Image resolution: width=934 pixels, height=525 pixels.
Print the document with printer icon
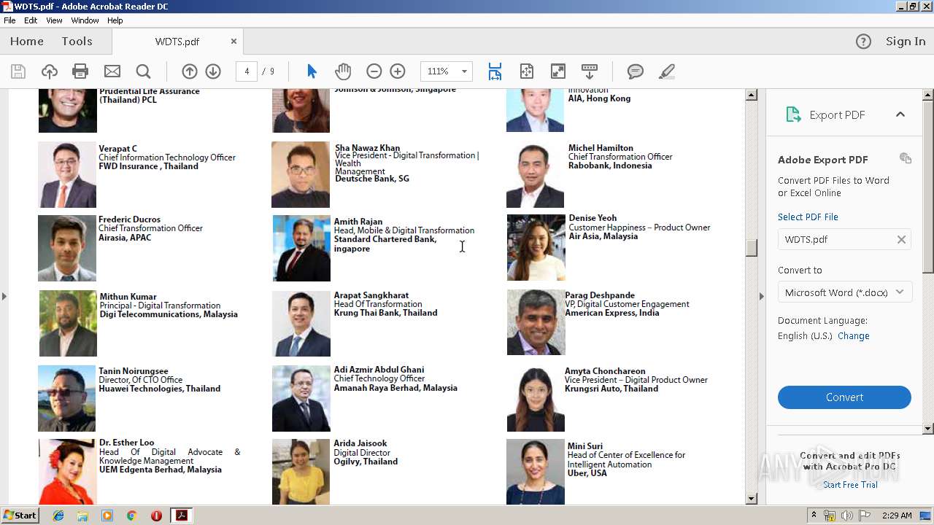80,71
